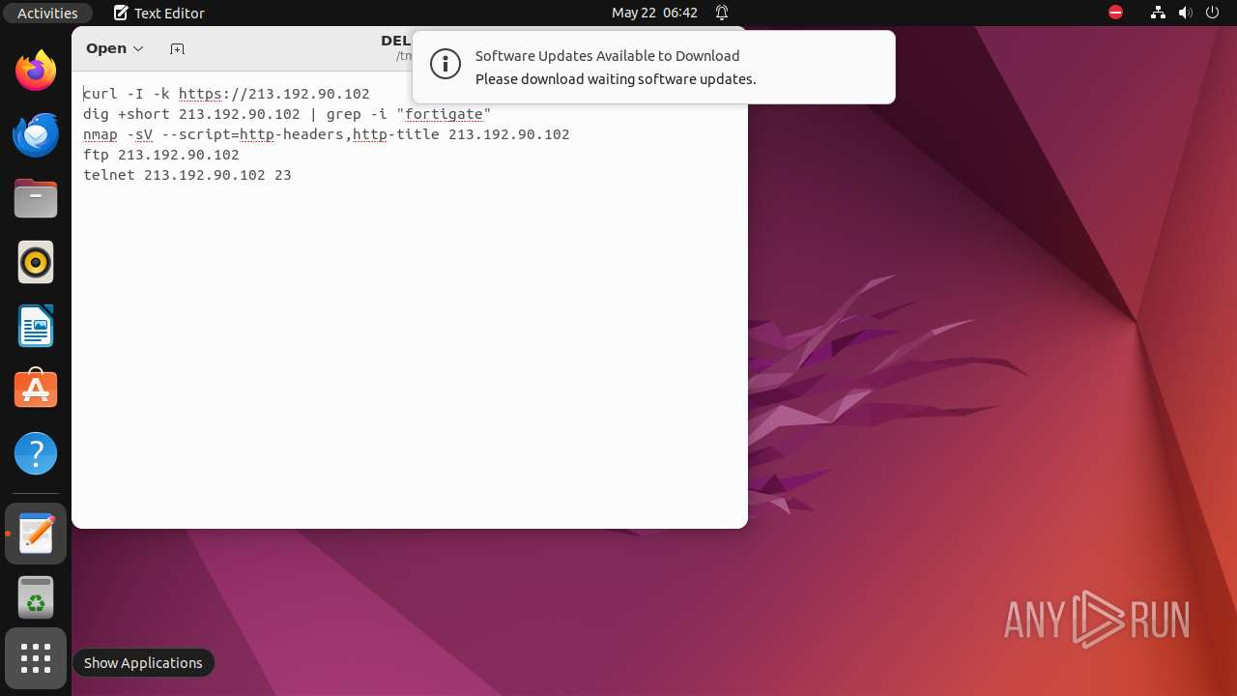
Task: Click the info icon in notification
Action: (x=446, y=65)
